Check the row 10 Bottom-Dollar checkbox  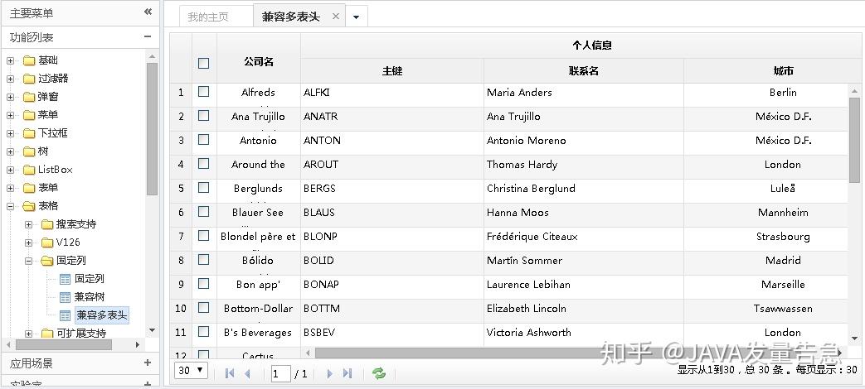203,307
